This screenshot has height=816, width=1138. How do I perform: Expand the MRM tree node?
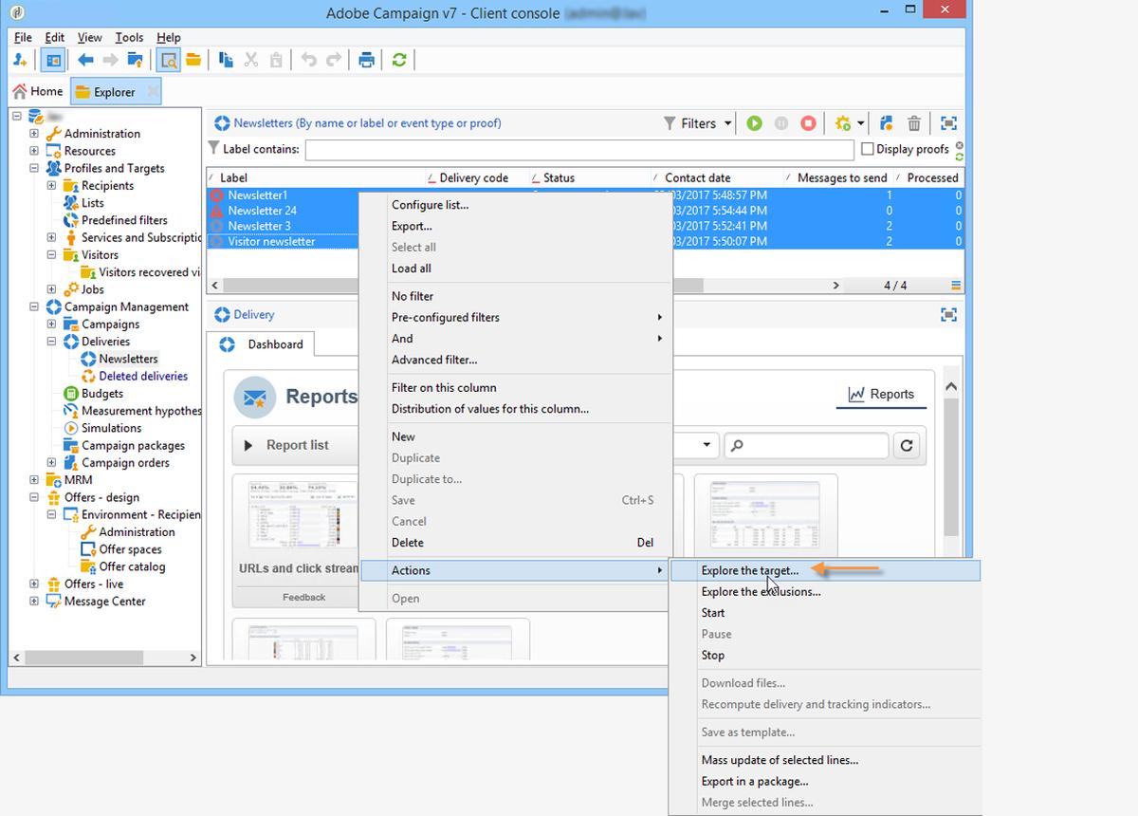tap(34, 480)
